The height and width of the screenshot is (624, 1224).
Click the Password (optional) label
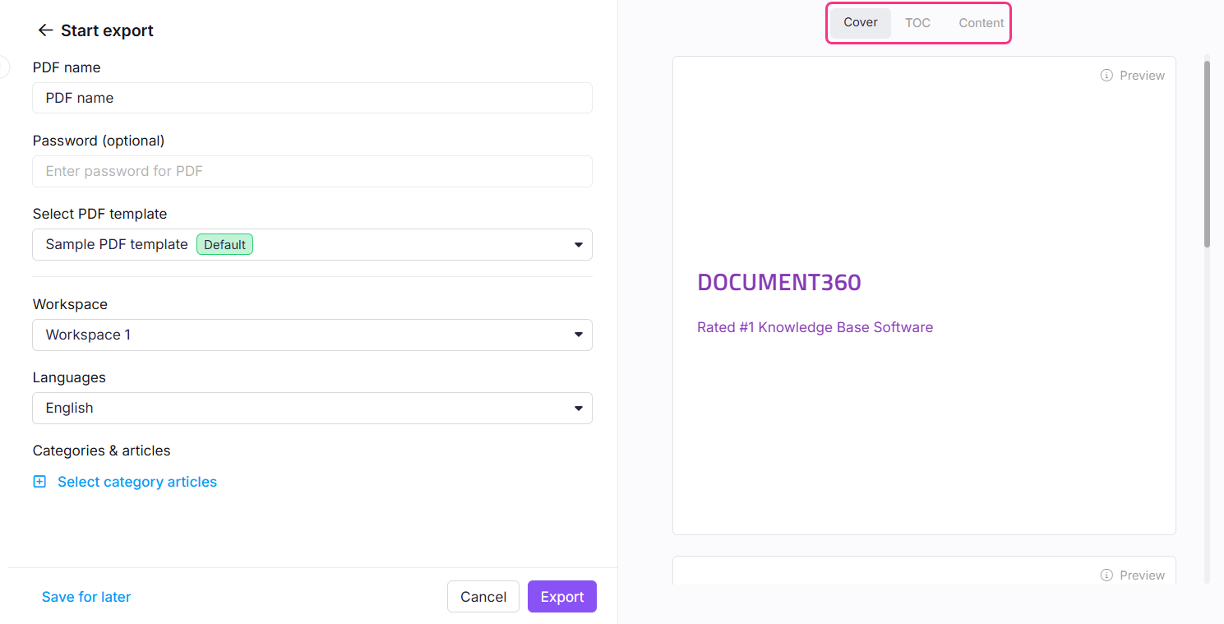(99, 141)
